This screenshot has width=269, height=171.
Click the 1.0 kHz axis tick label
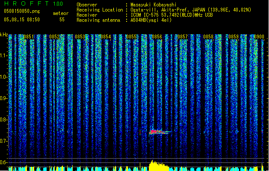3,77
